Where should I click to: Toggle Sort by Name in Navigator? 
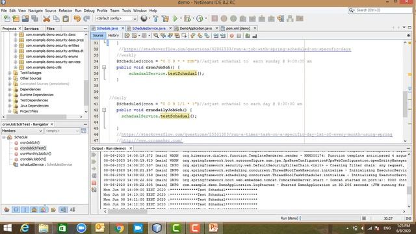click(x=64, y=210)
